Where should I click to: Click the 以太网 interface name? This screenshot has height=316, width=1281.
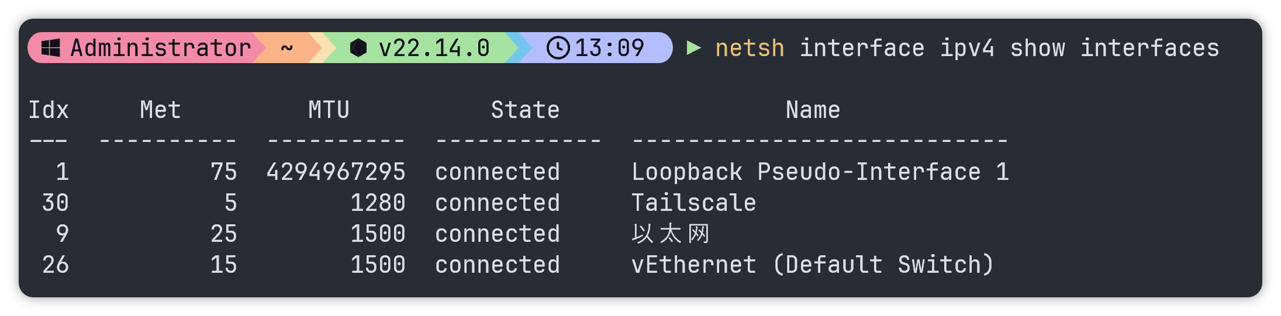(x=670, y=234)
